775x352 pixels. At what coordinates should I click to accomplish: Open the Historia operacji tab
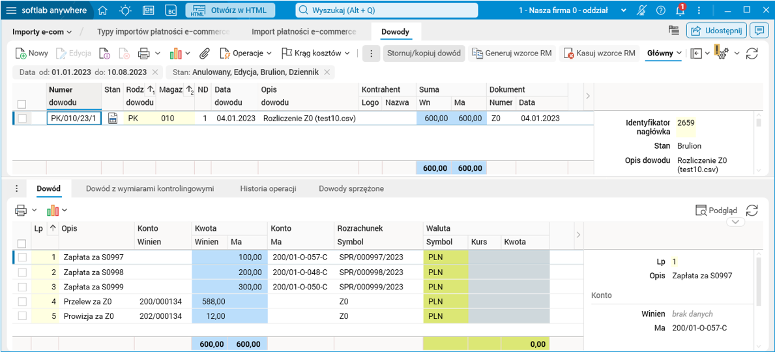(268, 188)
